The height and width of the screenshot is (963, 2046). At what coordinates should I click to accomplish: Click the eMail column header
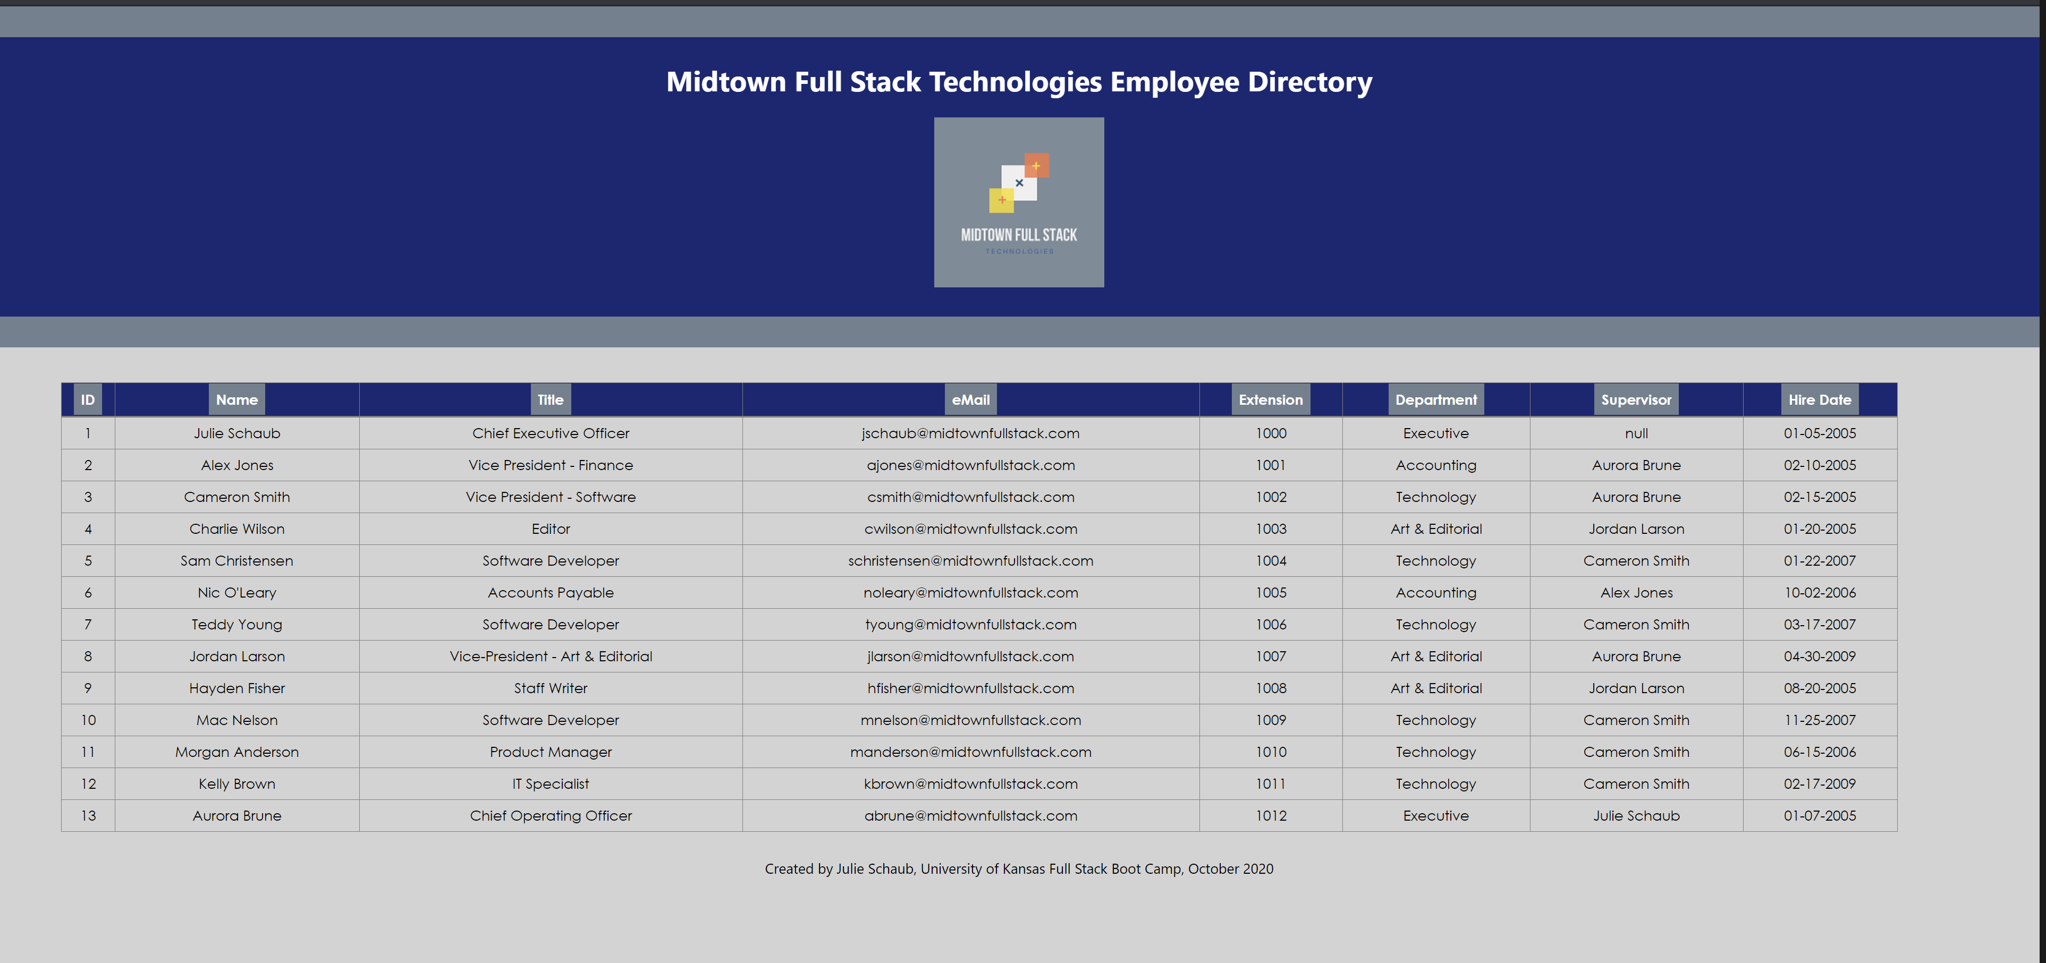point(970,399)
